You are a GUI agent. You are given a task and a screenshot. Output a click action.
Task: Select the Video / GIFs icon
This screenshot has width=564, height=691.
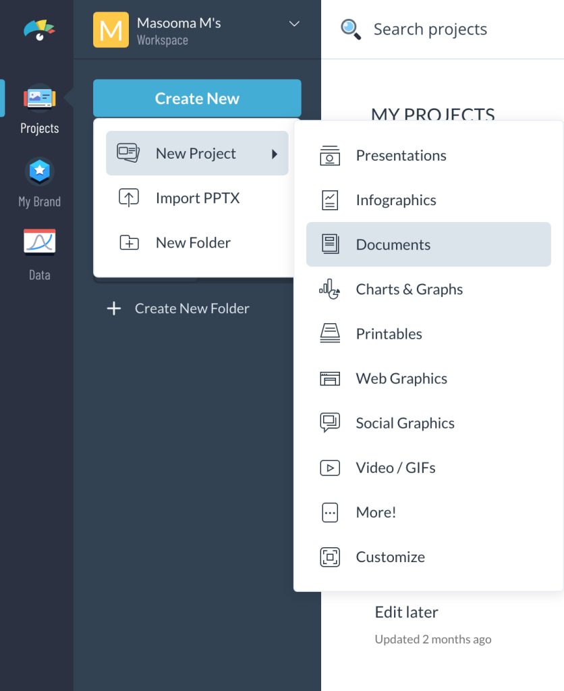(x=330, y=468)
